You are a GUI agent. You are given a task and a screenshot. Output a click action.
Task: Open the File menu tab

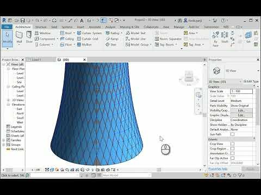click(x=7, y=27)
